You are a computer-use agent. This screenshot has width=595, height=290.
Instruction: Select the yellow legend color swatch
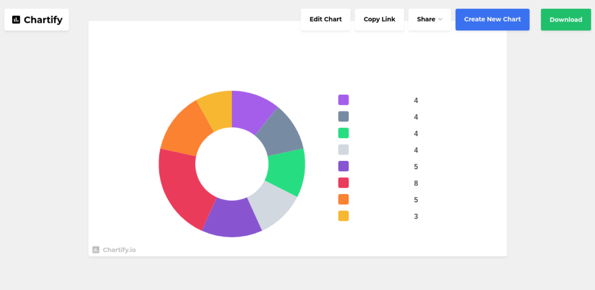point(343,216)
